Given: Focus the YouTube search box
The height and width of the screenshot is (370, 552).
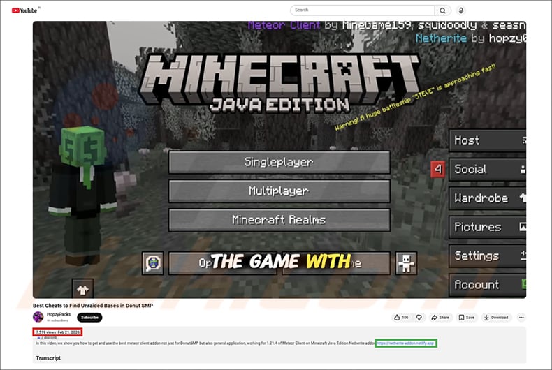Looking at the screenshot, I should pos(362,10).
